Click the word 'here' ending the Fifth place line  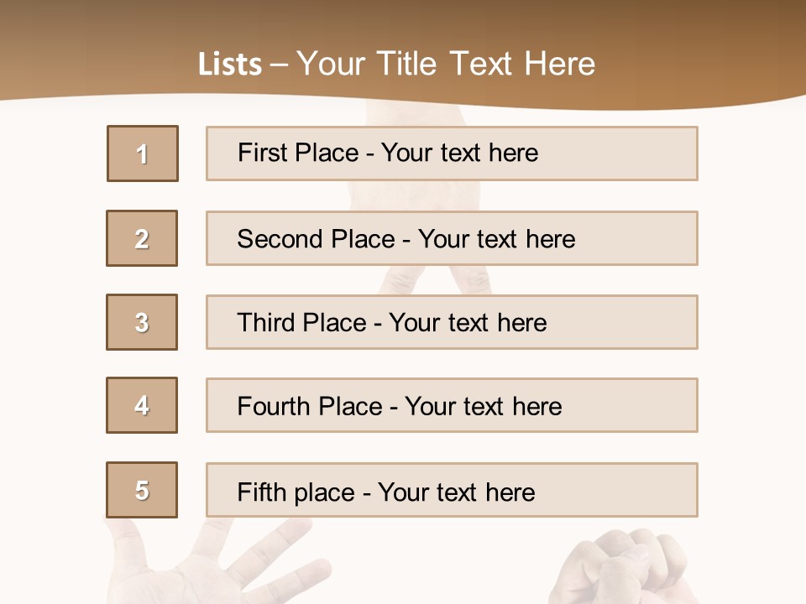510,492
